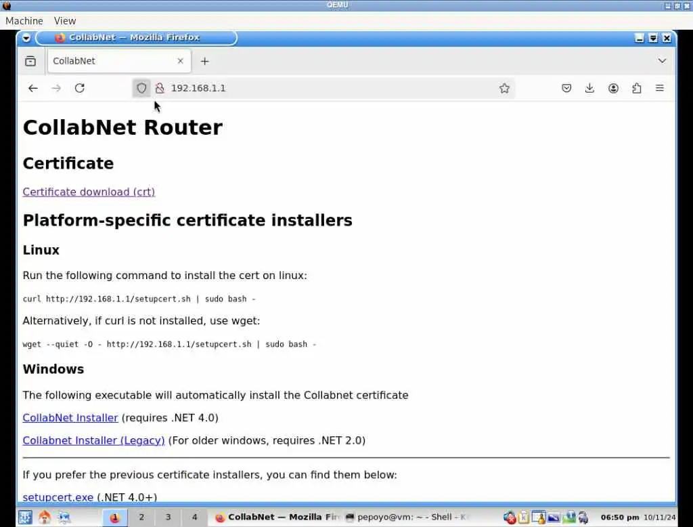
Task: Select the CollabNet browser tab
Action: (119, 61)
